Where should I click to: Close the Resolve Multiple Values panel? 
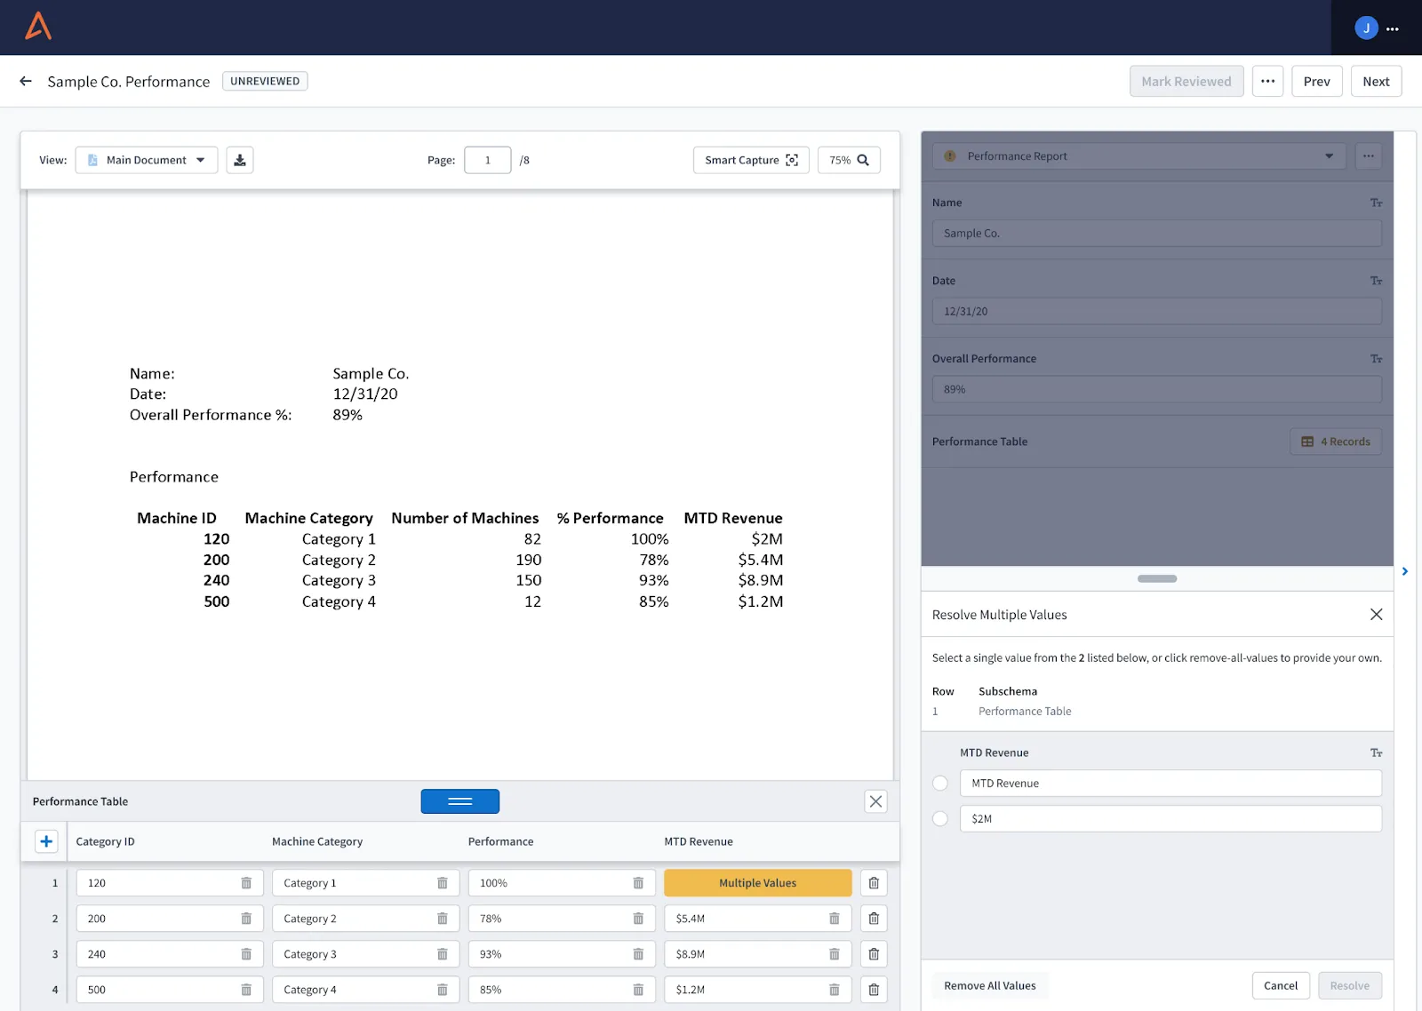pos(1376,615)
